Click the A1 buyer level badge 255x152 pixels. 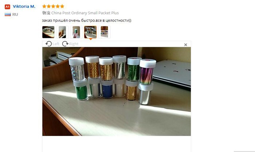pos(8,7)
